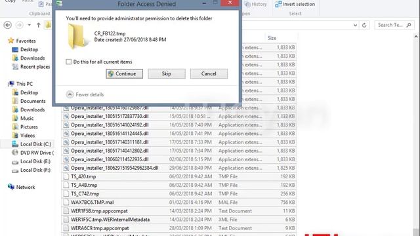Click the vertical scrollbar up arrow
This screenshot has width=420, height=236.
pos(416,37)
